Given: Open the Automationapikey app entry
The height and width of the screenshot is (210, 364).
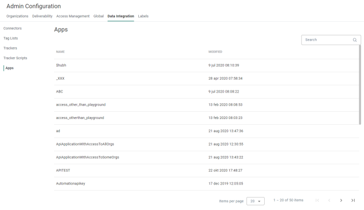Looking at the screenshot, I should coord(70,183).
